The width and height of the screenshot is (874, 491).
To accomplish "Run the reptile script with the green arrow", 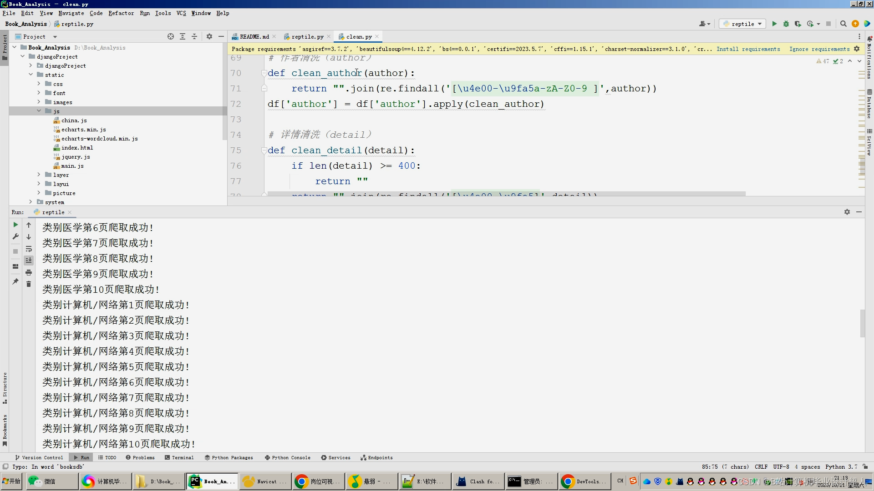I will (774, 24).
